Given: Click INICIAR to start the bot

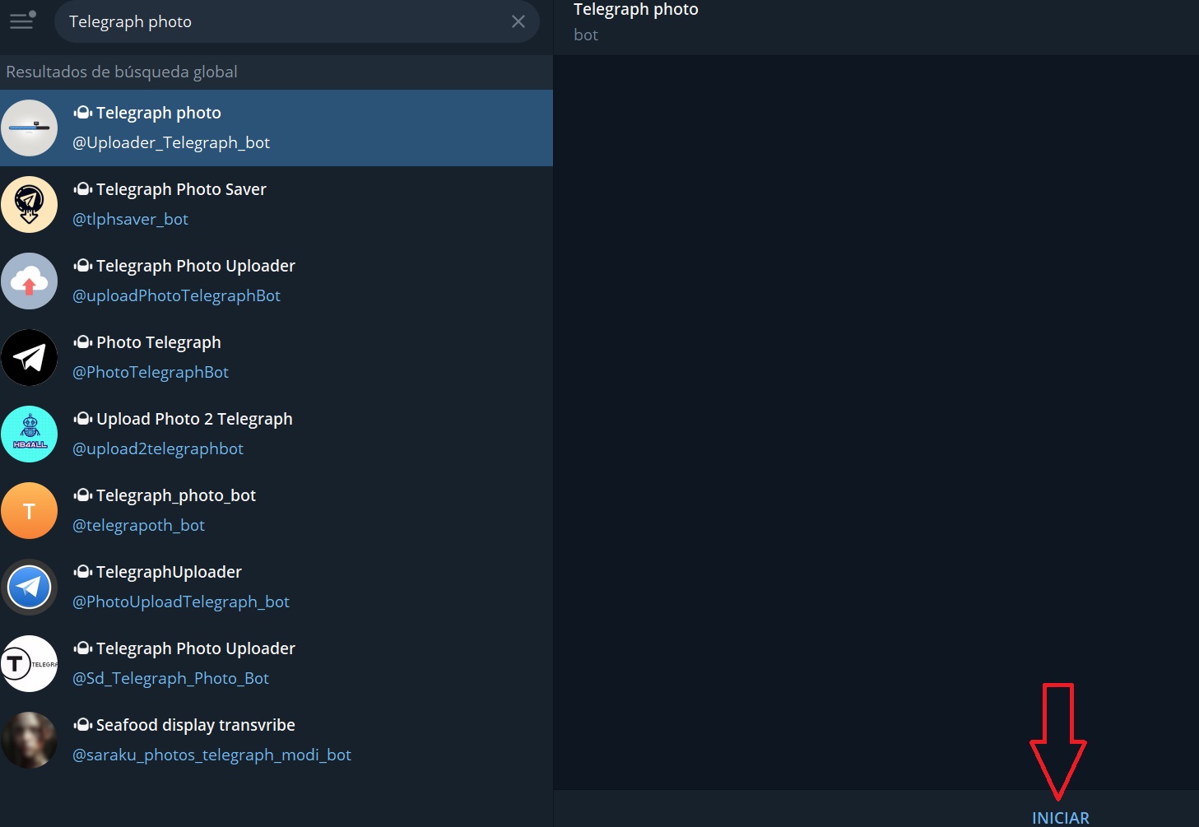Looking at the screenshot, I should tap(1060, 817).
